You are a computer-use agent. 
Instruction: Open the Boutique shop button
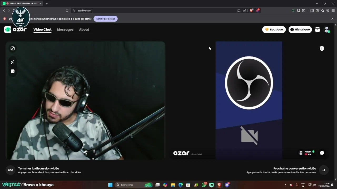click(x=274, y=29)
